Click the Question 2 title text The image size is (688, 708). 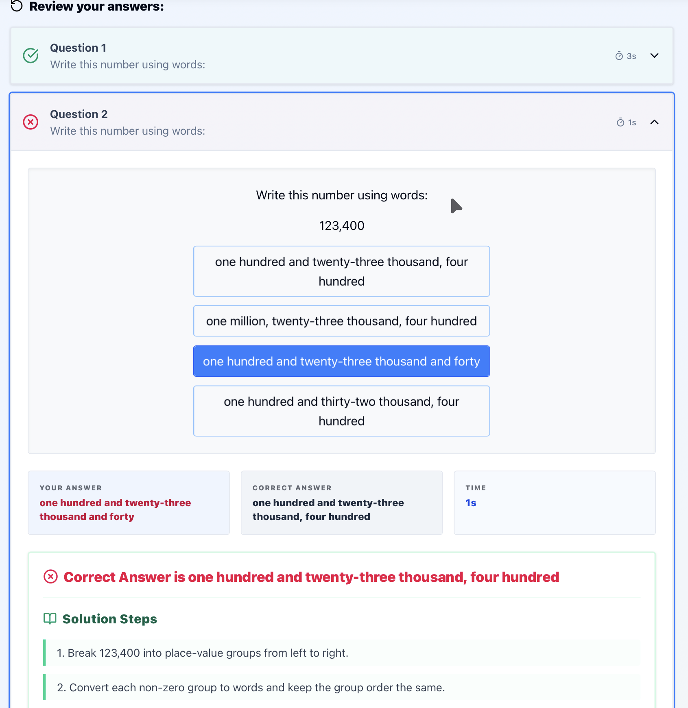79,114
